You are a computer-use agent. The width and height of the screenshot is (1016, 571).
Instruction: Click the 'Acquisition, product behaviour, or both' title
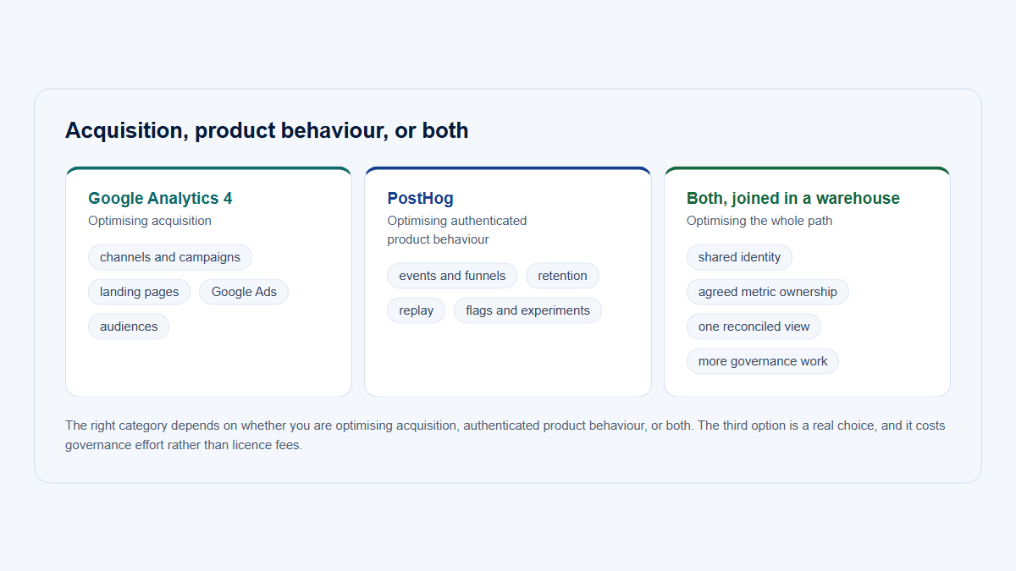pos(267,130)
